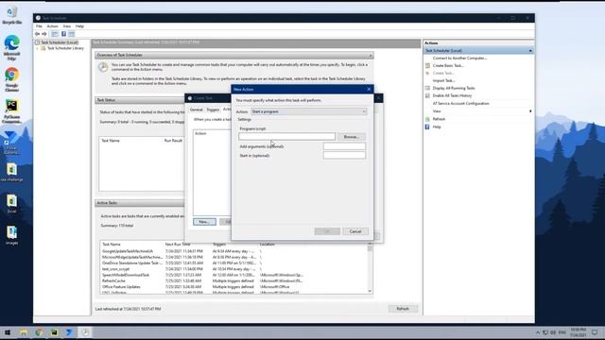Viewport: 605px width, 340px height.
Task: Show hidden tray icons chevron
Action: click(538, 332)
